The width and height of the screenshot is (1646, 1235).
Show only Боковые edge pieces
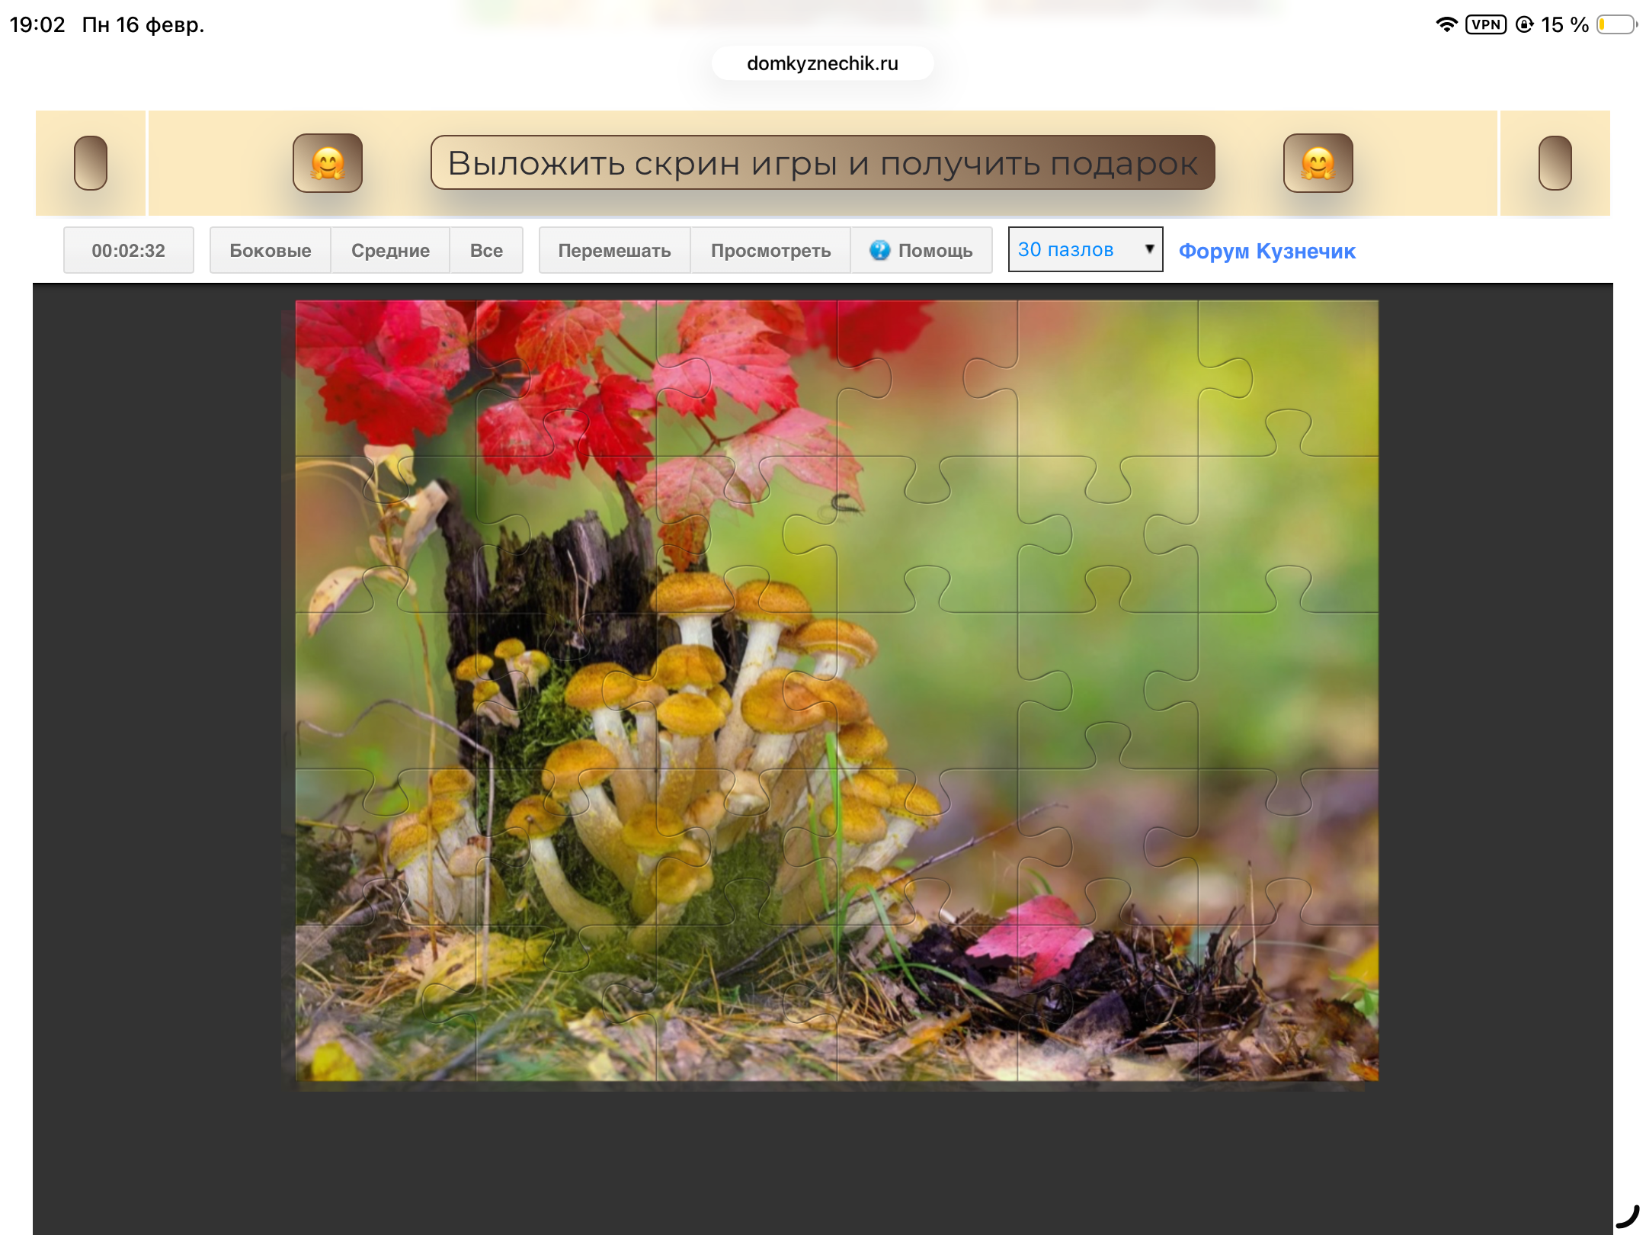pyautogui.click(x=270, y=250)
